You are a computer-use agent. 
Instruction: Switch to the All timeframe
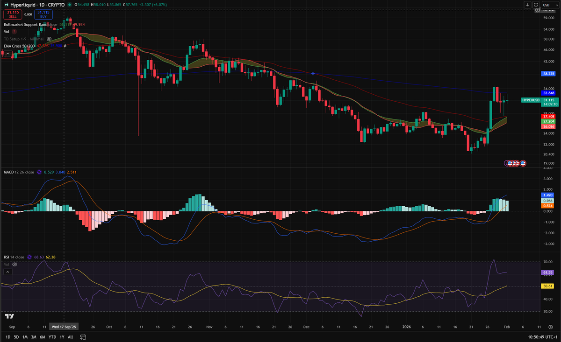point(70,336)
